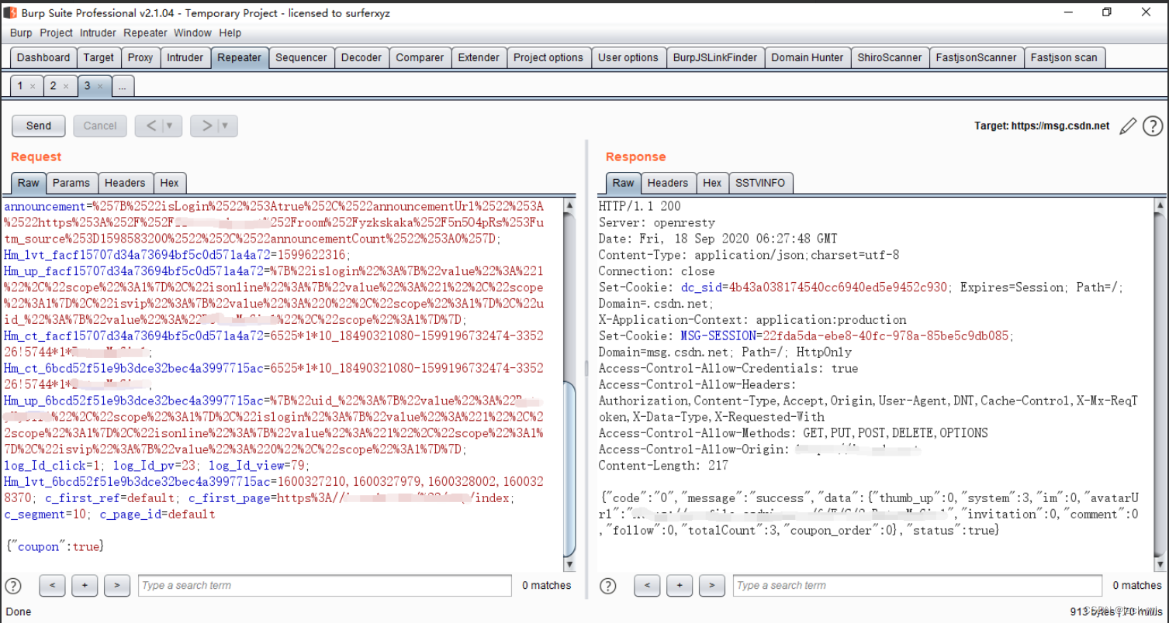Go back in request history

coord(150,126)
